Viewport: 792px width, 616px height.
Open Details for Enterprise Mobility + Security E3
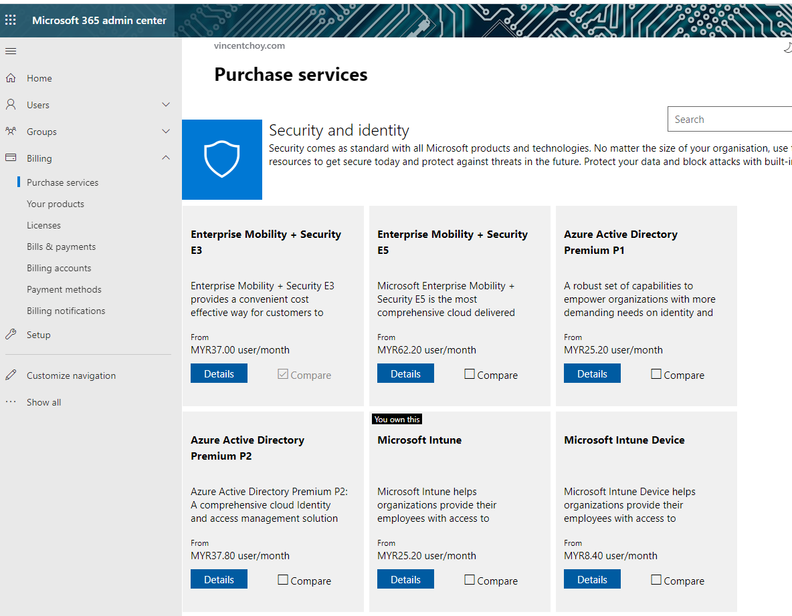click(x=219, y=373)
